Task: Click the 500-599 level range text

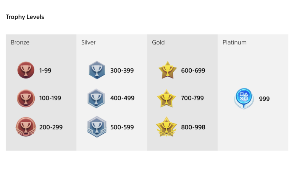Action: pyautogui.click(x=122, y=127)
